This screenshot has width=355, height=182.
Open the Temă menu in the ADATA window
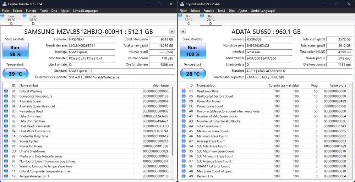coord(221,11)
